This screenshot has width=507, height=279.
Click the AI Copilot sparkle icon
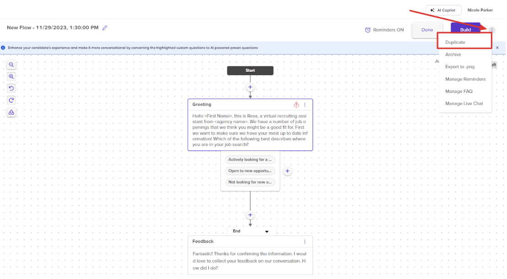click(x=432, y=11)
